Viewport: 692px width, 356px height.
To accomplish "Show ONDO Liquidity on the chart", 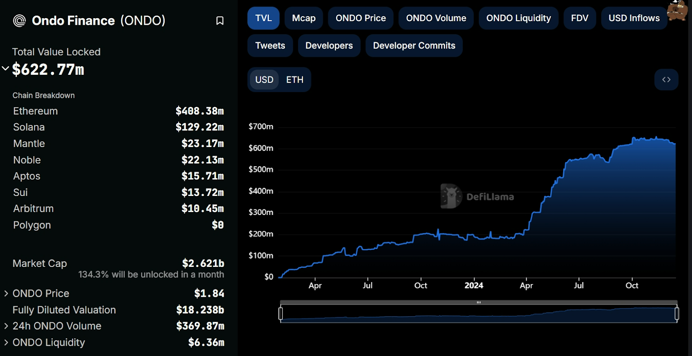I will point(519,18).
